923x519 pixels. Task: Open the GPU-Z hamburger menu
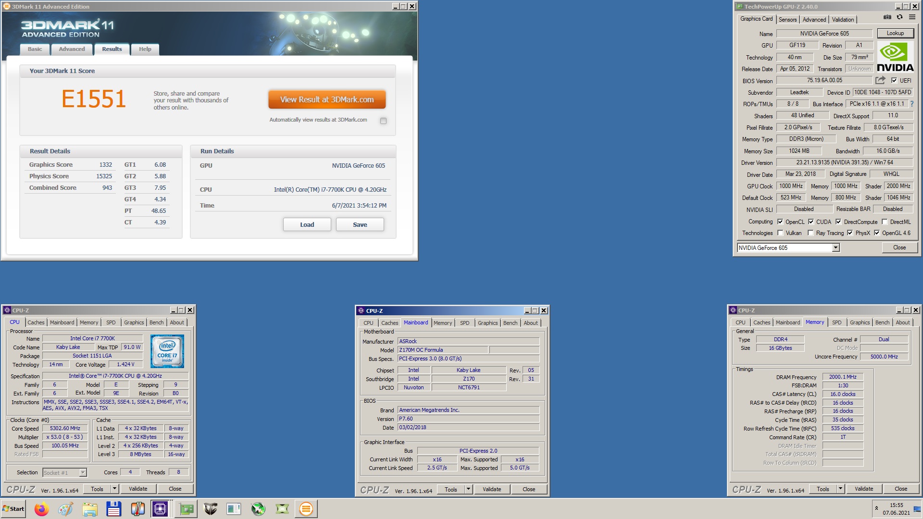click(912, 17)
